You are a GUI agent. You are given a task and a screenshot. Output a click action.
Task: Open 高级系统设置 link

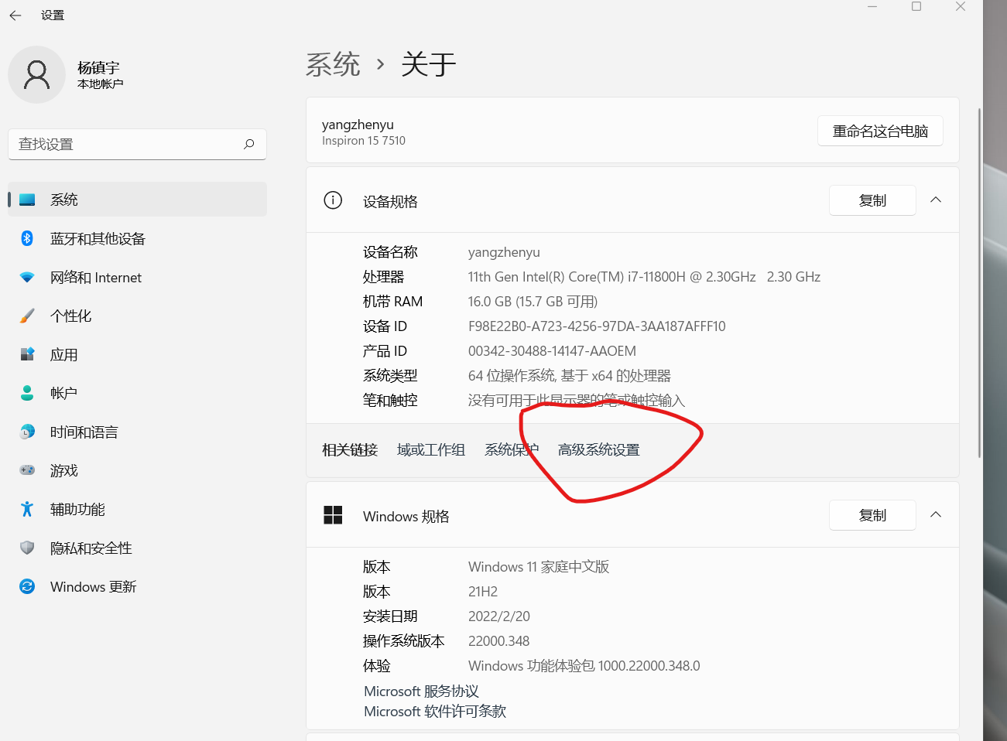pyautogui.click(x=599, y=449)
